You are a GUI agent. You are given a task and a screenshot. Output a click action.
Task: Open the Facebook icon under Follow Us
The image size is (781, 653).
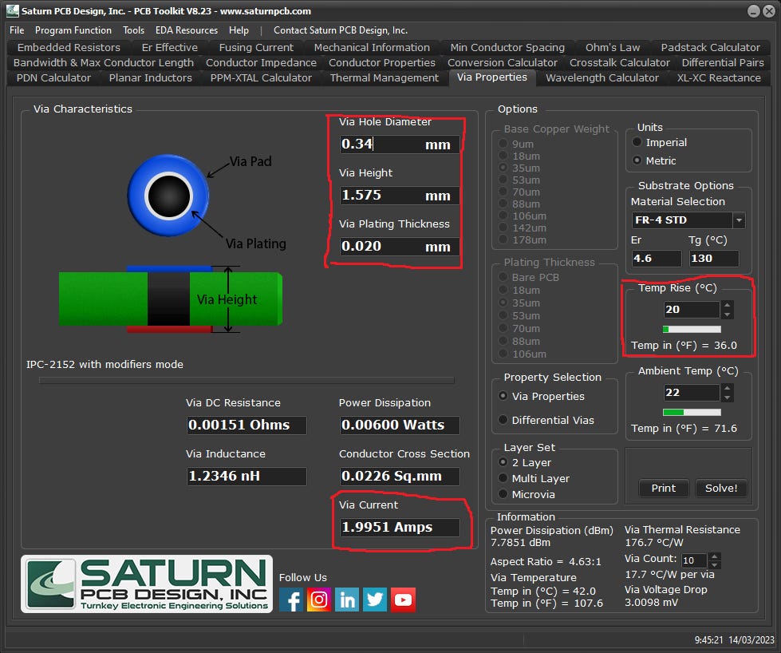coord(291,600)
